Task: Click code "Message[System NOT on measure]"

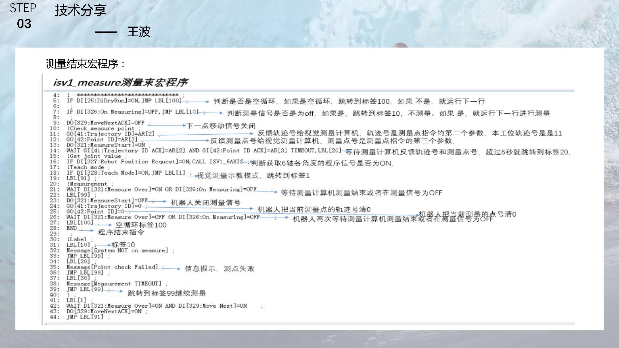Action: coord(117,250)
